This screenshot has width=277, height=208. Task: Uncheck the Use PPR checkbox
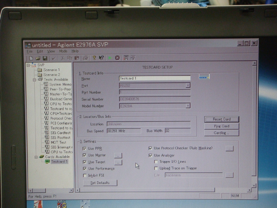84,149
